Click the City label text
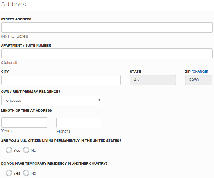The height and width of the screenshot is (178, 214). pyautogui.click(x=5, y=72)
